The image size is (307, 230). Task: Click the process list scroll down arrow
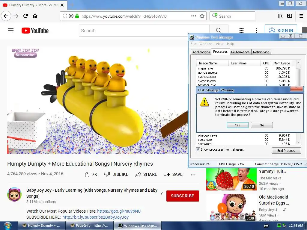pyautogui.click(x=298, y=142)
